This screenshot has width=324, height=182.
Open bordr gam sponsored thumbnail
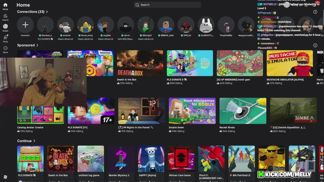coord(240,63)
